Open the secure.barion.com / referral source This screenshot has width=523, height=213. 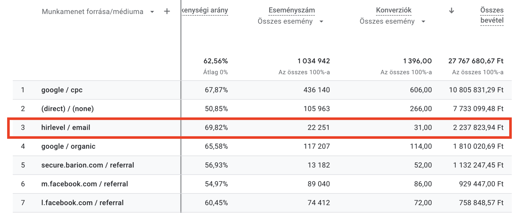tap(88, 165)
